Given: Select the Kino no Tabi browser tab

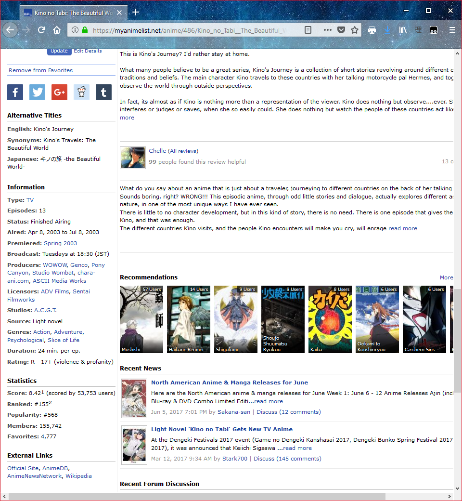Looking at the screenshot, I should (x=72, y=12).
